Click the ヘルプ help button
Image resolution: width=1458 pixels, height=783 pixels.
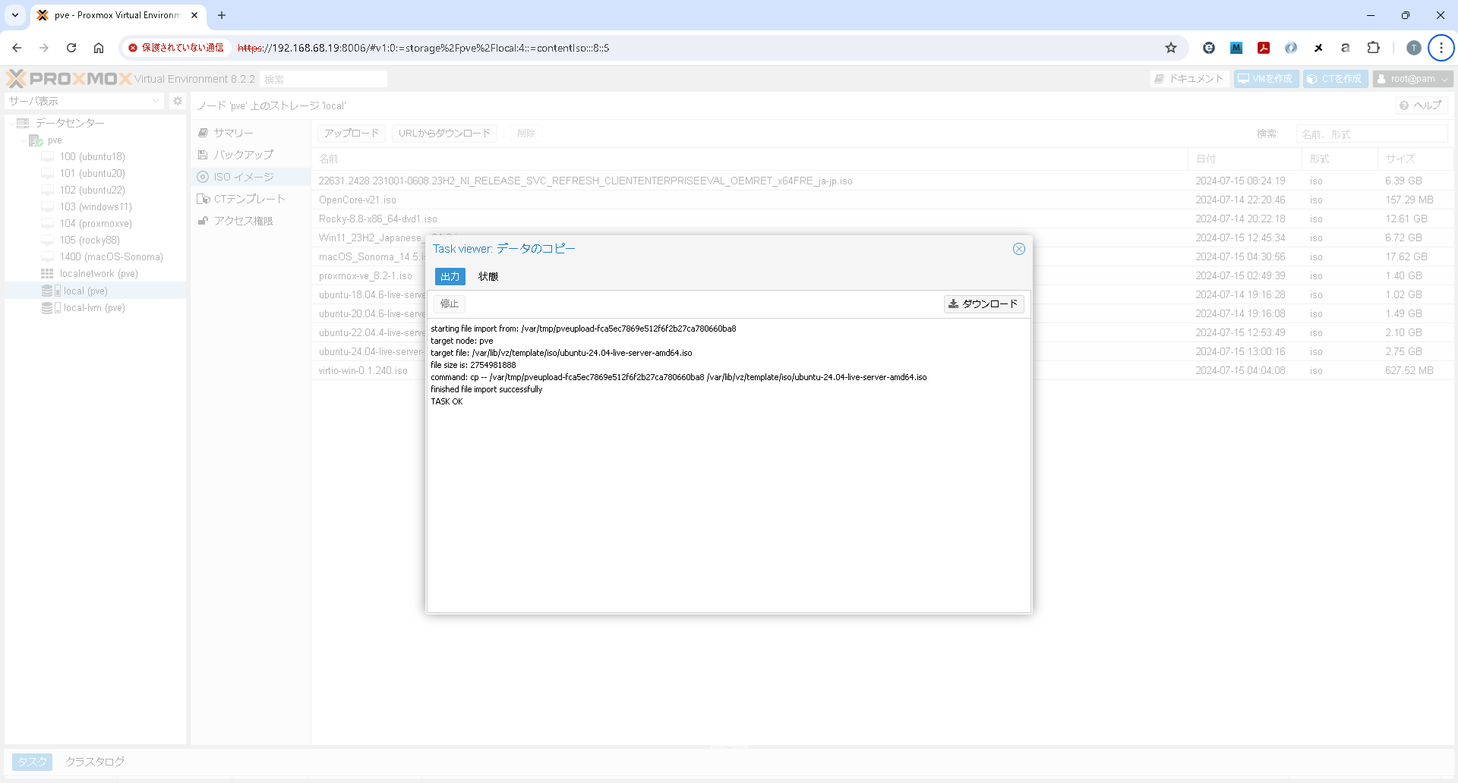(x=1421, y=105)
